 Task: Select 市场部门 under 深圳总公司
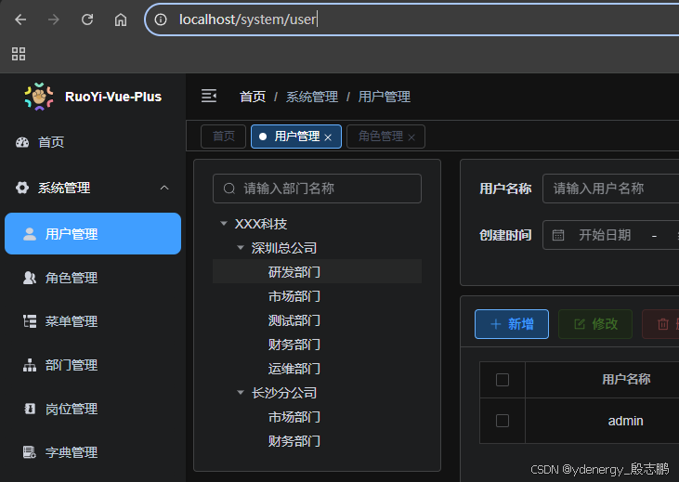coord(294,296)
